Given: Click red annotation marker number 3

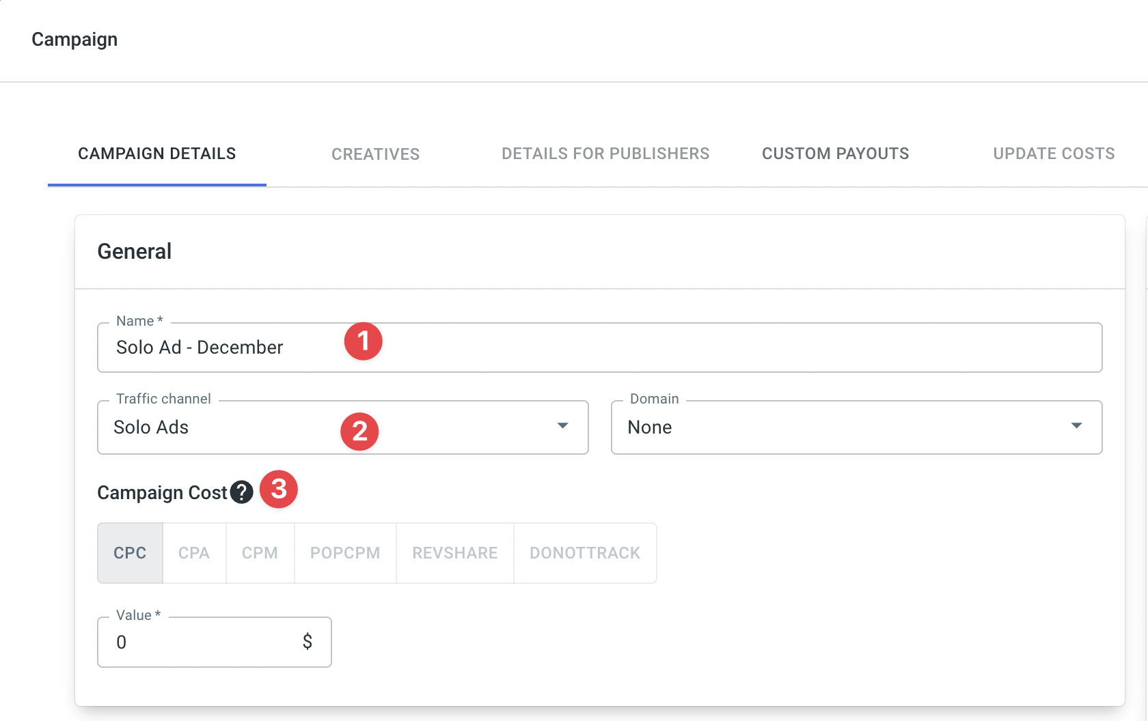Looking at the screenshot, I should pyautogui.click(x=279, y=489).
